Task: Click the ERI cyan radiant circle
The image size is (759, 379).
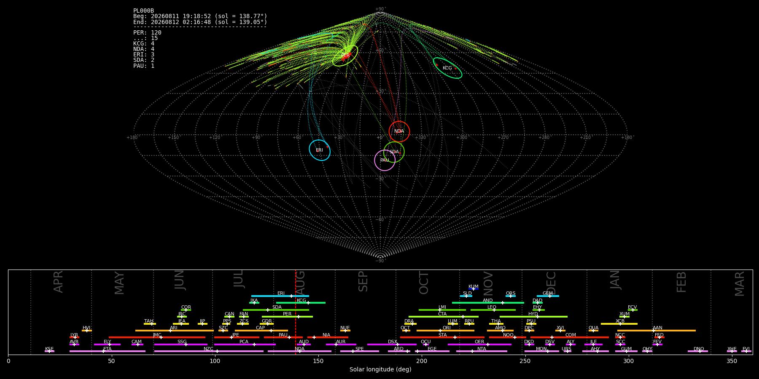Action: [x=320, y=150]
